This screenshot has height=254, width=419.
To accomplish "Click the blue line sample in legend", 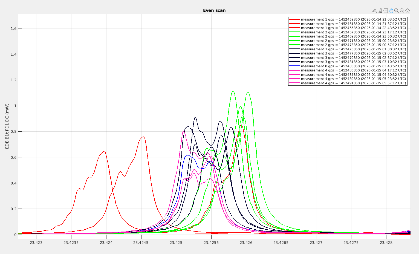I will [295, 66].
